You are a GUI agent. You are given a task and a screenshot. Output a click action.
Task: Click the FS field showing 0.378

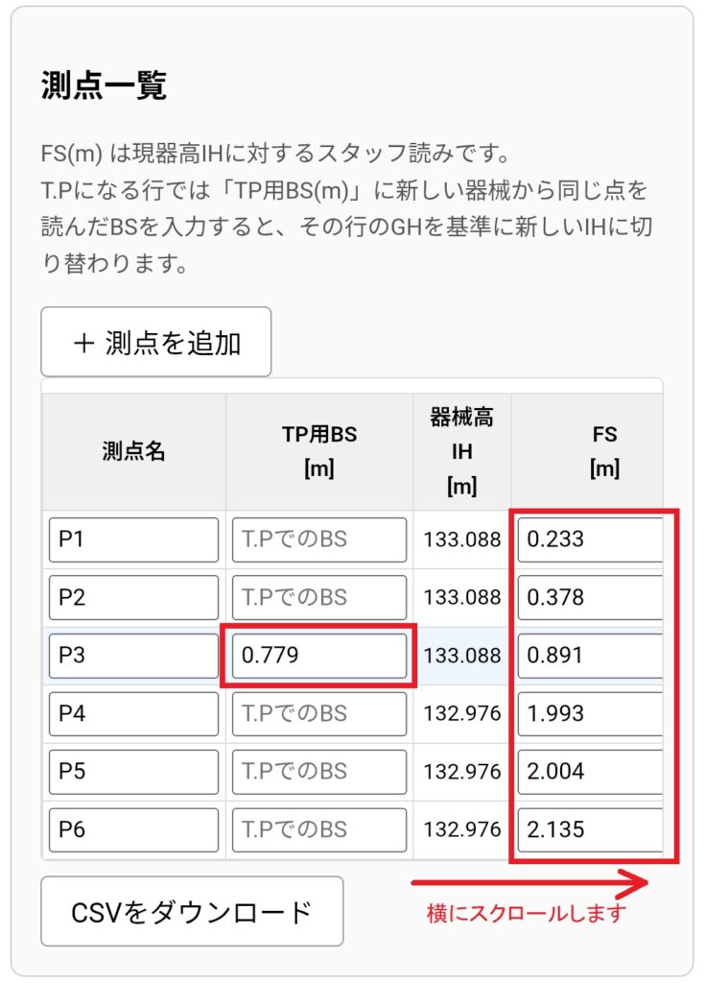pos(590,597)
